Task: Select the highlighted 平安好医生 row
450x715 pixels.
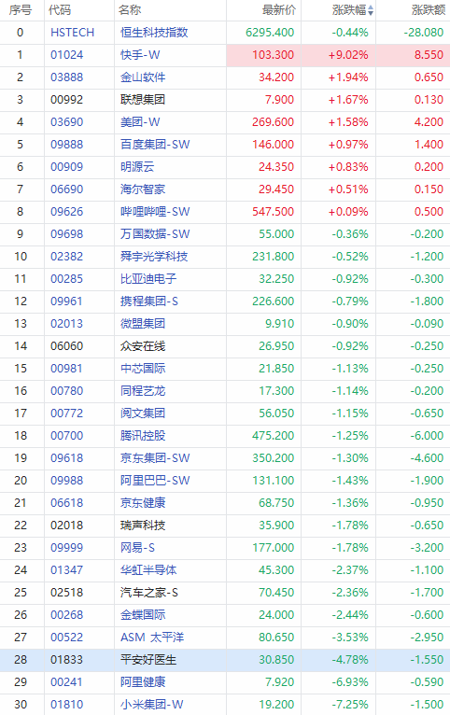Action: coord(225,660)
